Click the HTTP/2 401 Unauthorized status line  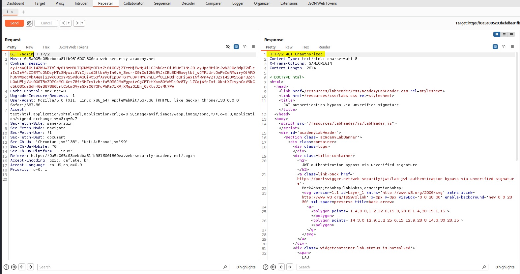coord(296,54)
